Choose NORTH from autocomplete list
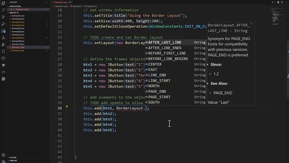 tap(176, 86)
